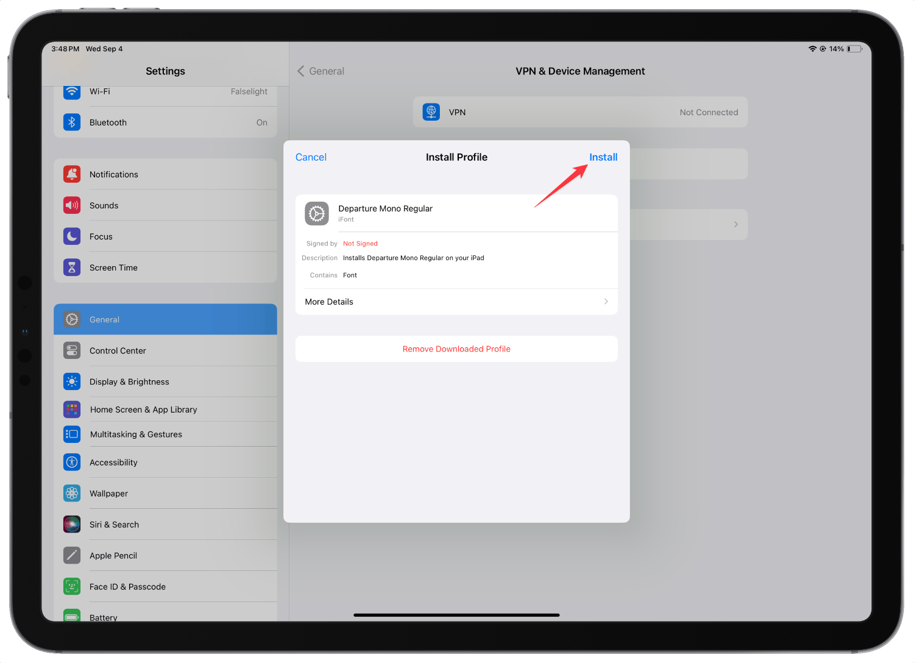Tap Remove Downloaded Profile
This screenshot has height=663, width=914.
pyautogui.click(x=456, y=349)
